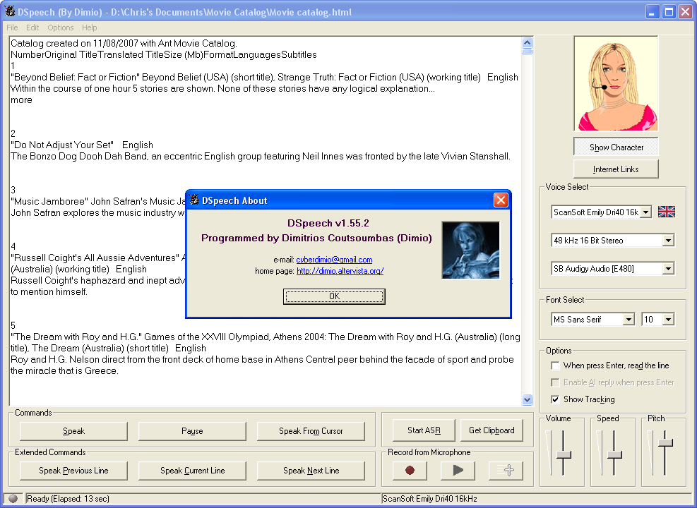Click the vertical scrollbar thumb

(528, 52)
